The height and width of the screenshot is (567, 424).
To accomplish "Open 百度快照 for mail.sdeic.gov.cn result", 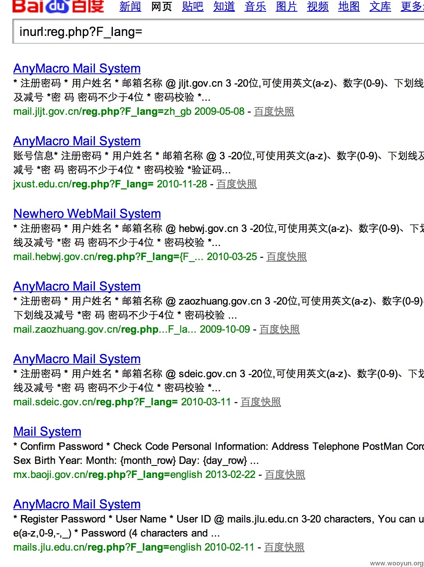I will click(261, 402).
